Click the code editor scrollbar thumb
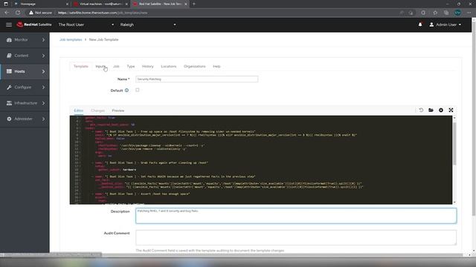The height and width of the screenshot is (267, 476). pyautogui.click(x=454, y=143)
